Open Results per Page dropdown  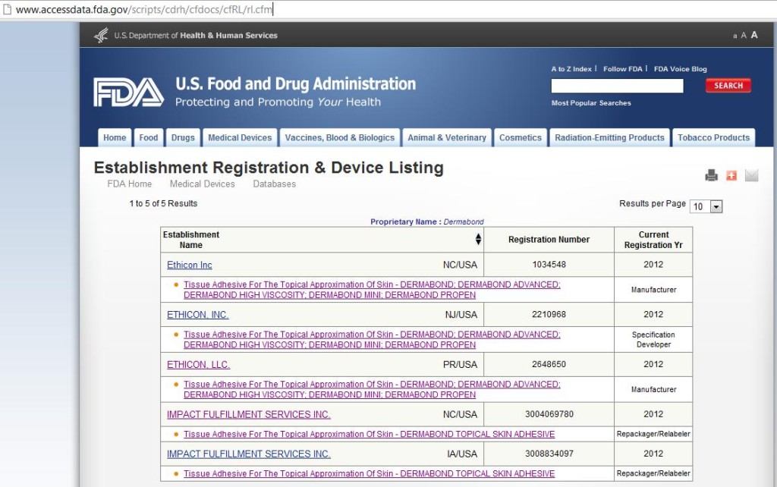click(706, 206)
